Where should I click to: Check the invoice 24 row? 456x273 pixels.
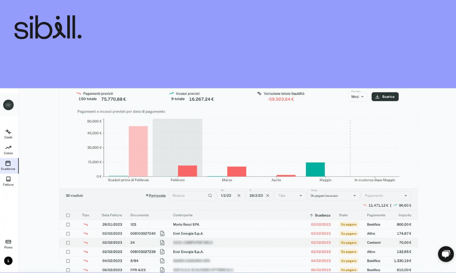tap(68, 243)
